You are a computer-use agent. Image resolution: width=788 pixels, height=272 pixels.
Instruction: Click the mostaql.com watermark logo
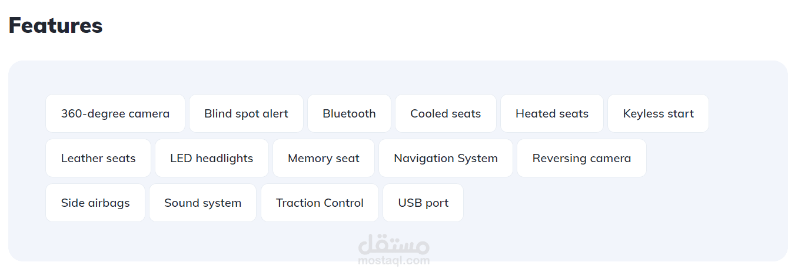[394, 249]
